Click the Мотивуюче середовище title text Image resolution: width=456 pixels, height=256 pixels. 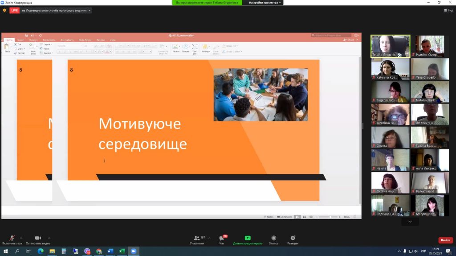(142, 134)
